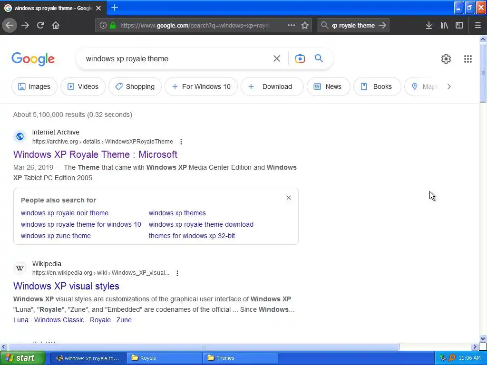Switch to the News filter

pos(329,86)
